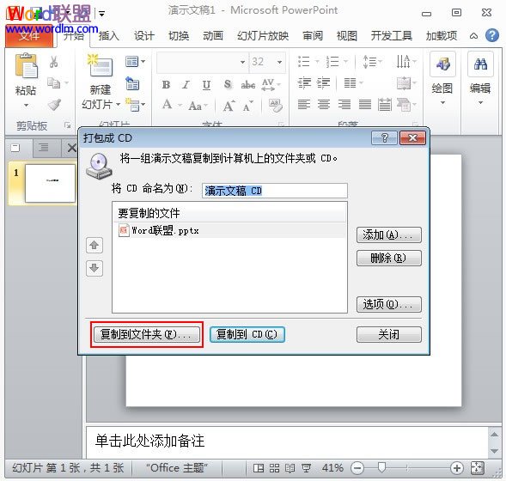The height and width of the screenshot is (481, 506).
Task: Toggle text Shadow formatting
Action: [228, 84]
